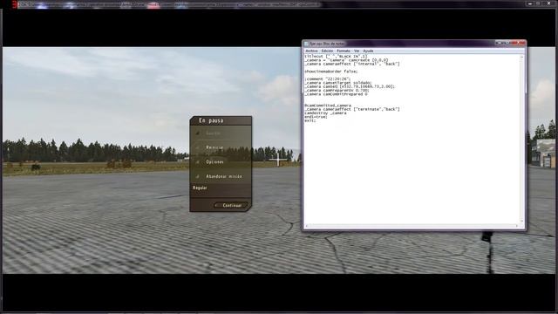Screen dimensions: 558x314
Task: Maximize the Notepad window
Action: pos(508,43)
